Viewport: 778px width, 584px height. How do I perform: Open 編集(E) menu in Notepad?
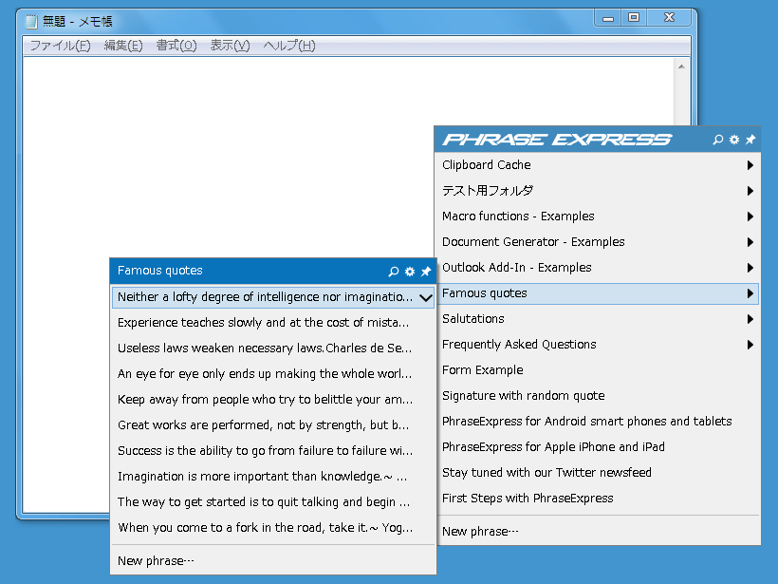(x=123, y=46)
